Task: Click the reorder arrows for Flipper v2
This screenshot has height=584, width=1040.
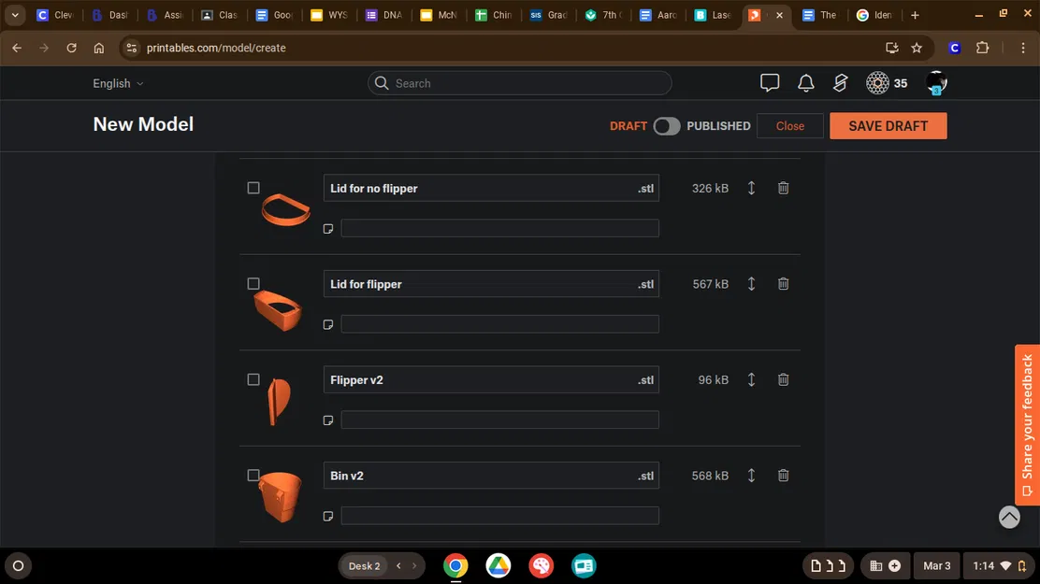Action: (x=751, y=379)
